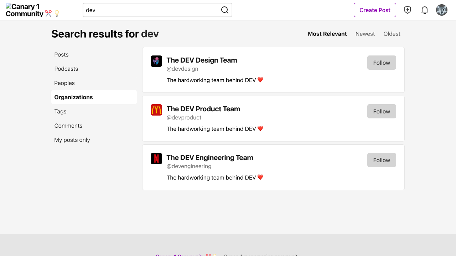
Task: Click the Create Post button
Action: click(x=374, y=10)
